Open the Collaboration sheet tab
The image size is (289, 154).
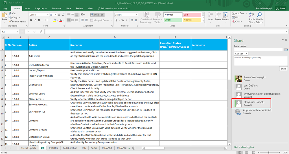coord(70,148)
